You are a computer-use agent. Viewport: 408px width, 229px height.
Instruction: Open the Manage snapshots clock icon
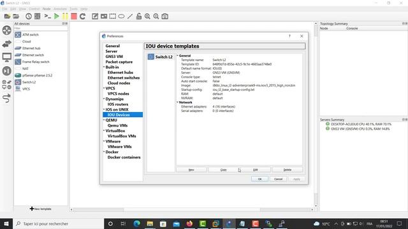(x=28, y=17)
